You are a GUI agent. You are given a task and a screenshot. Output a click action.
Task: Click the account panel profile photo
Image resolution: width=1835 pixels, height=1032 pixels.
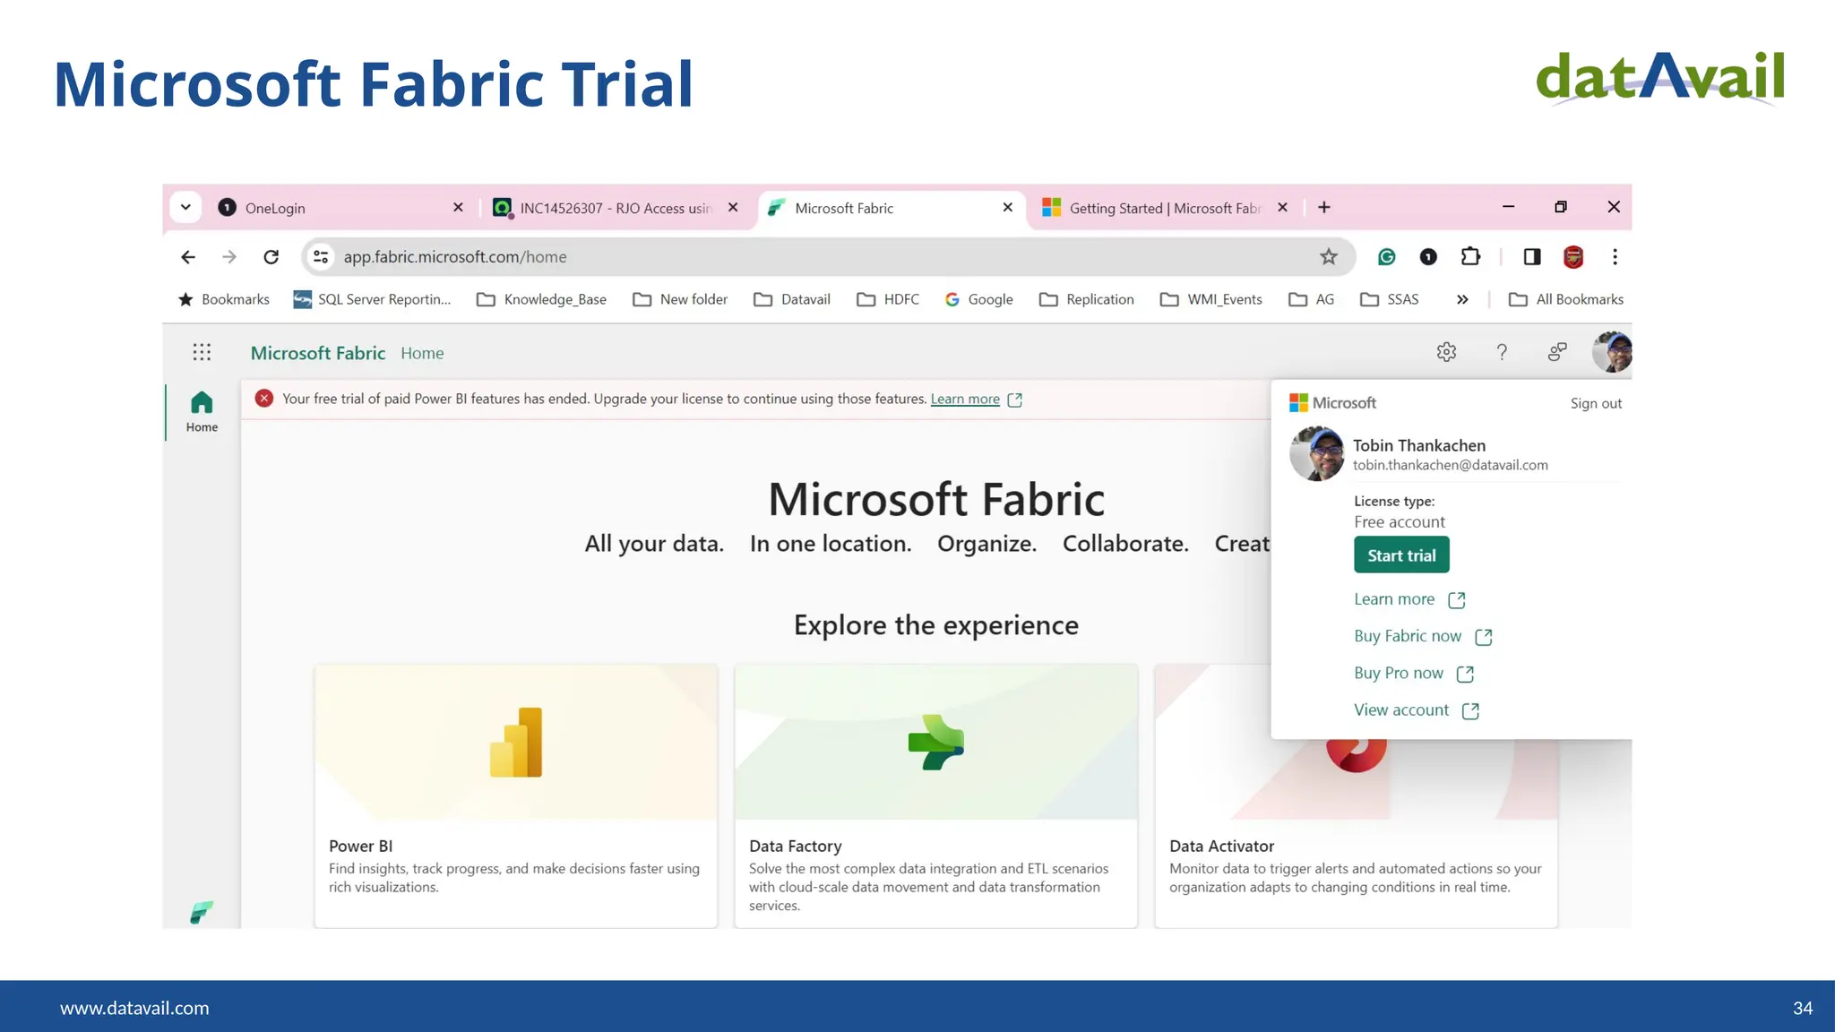point(1316,453)
